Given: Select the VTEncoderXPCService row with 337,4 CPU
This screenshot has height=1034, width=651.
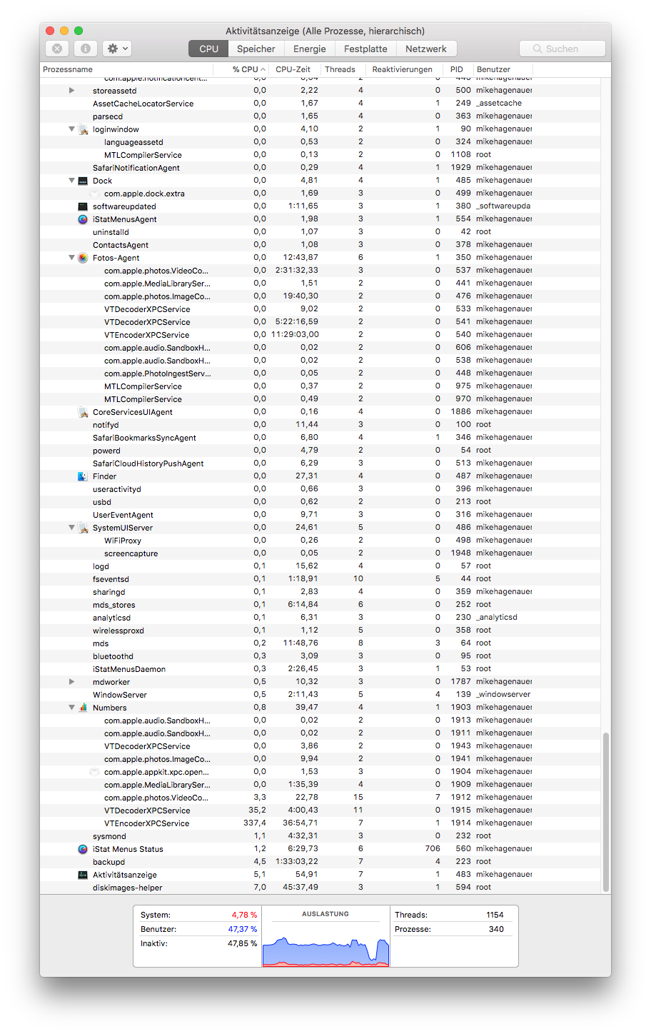Looking at the screenshot, I should tap(321, 823).
